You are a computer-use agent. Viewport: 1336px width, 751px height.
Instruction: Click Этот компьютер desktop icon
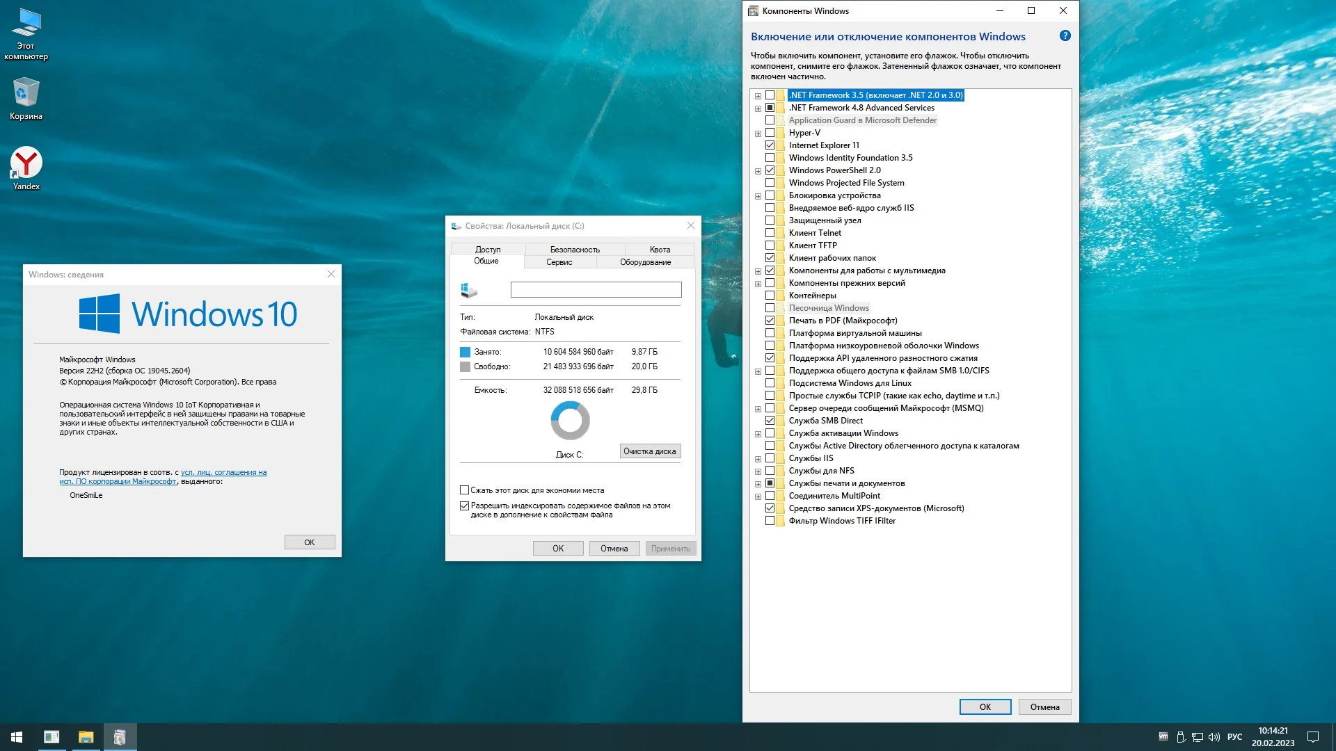[26, 38]
